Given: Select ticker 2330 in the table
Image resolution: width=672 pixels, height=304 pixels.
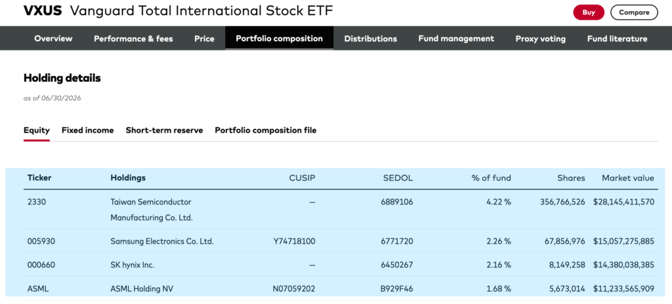Looking at the screenshot, I should (x=37, y=202).
